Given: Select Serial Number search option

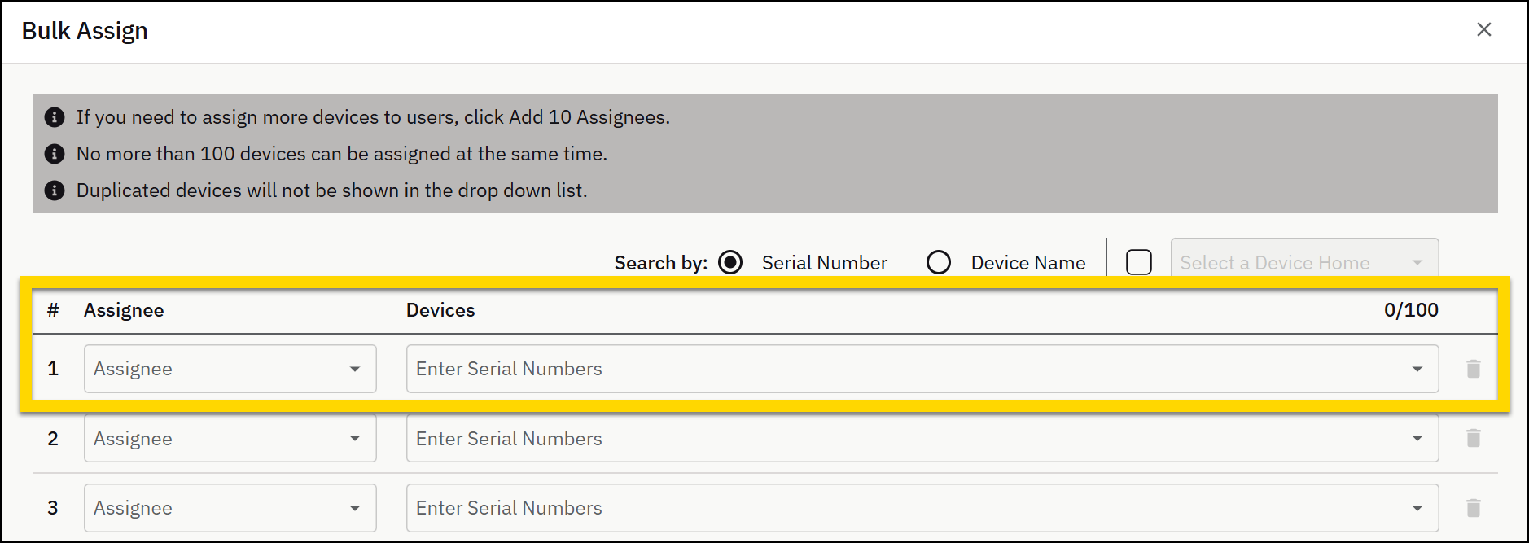Looking at the screenshot, I should [731, 262].
